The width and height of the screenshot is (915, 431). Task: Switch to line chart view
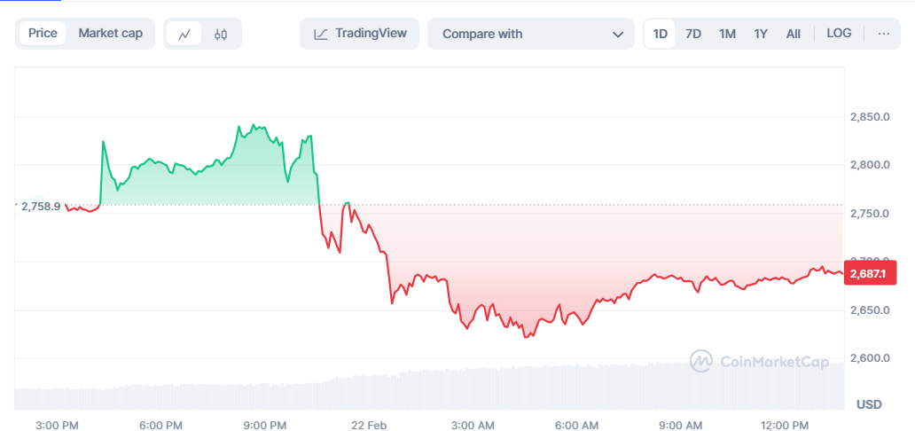pos(184,34)
